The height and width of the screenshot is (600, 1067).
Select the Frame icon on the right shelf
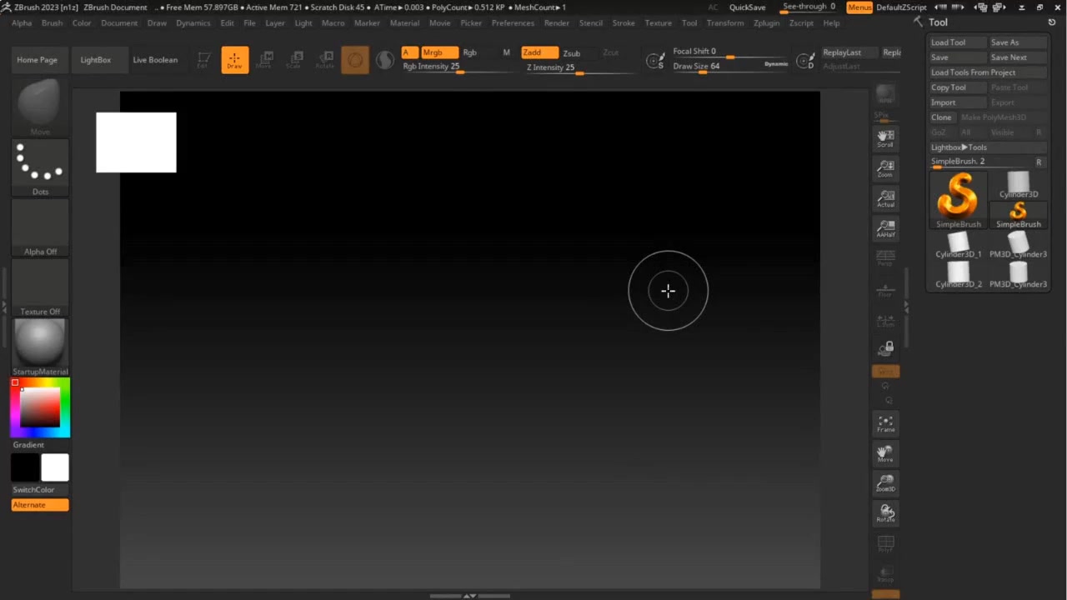pos(885,423)
